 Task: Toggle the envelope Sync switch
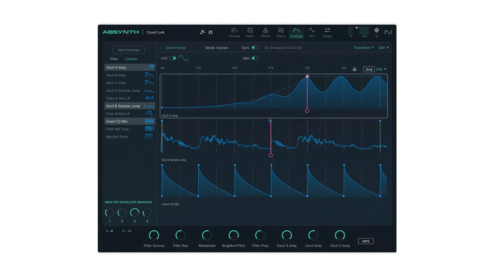[255, 48]
